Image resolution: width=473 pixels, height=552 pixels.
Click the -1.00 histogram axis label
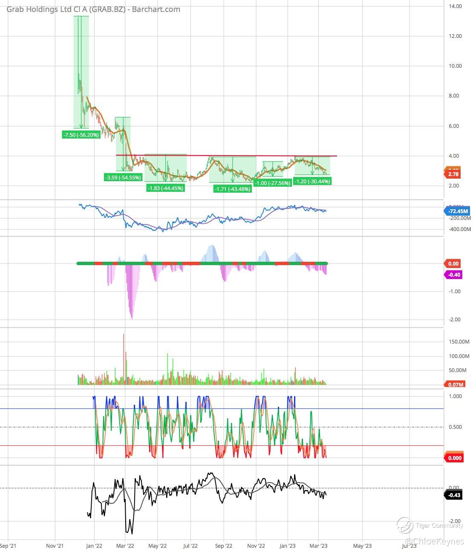[454, 292]
